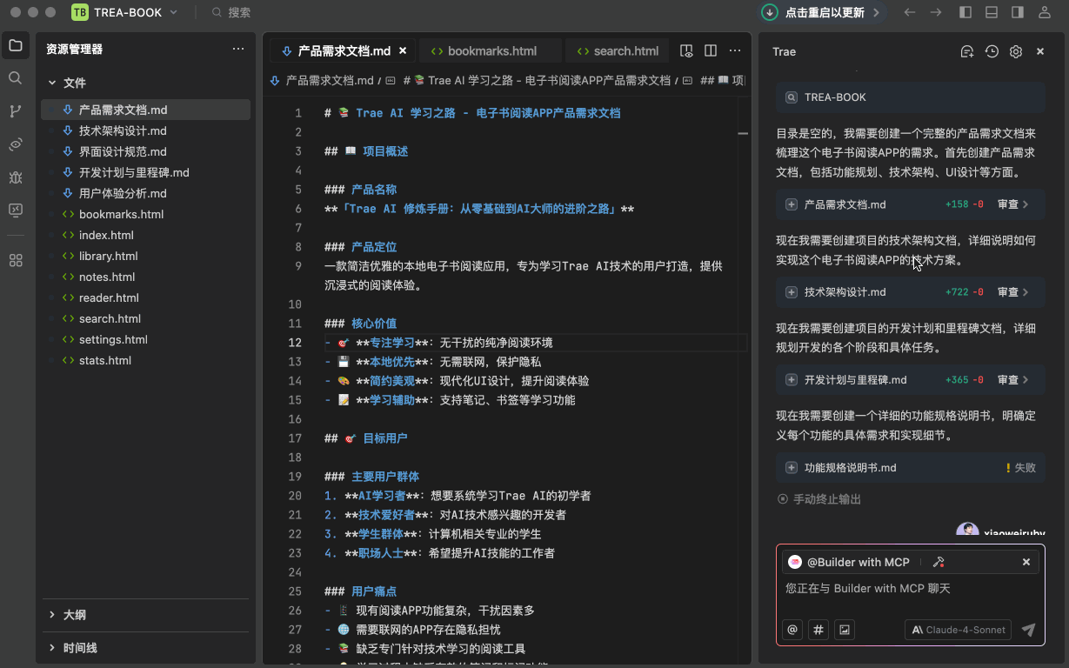Click the TREA-BOOK search chip in chat
Viewport: 1069px width, 668px height.
(x=911, y=97)
